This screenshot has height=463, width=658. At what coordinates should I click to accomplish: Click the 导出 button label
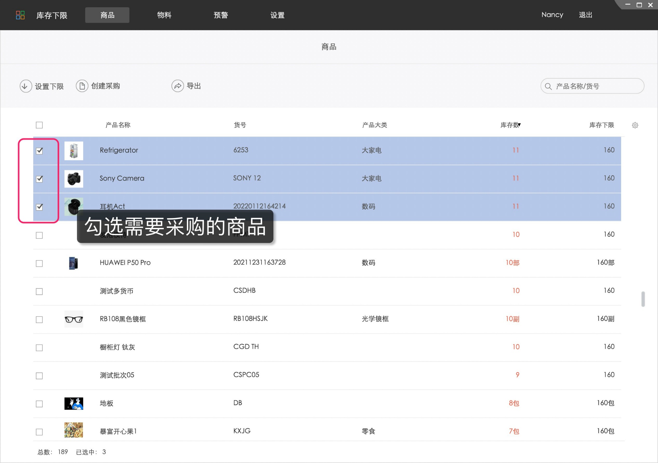(x=194, y=86)
